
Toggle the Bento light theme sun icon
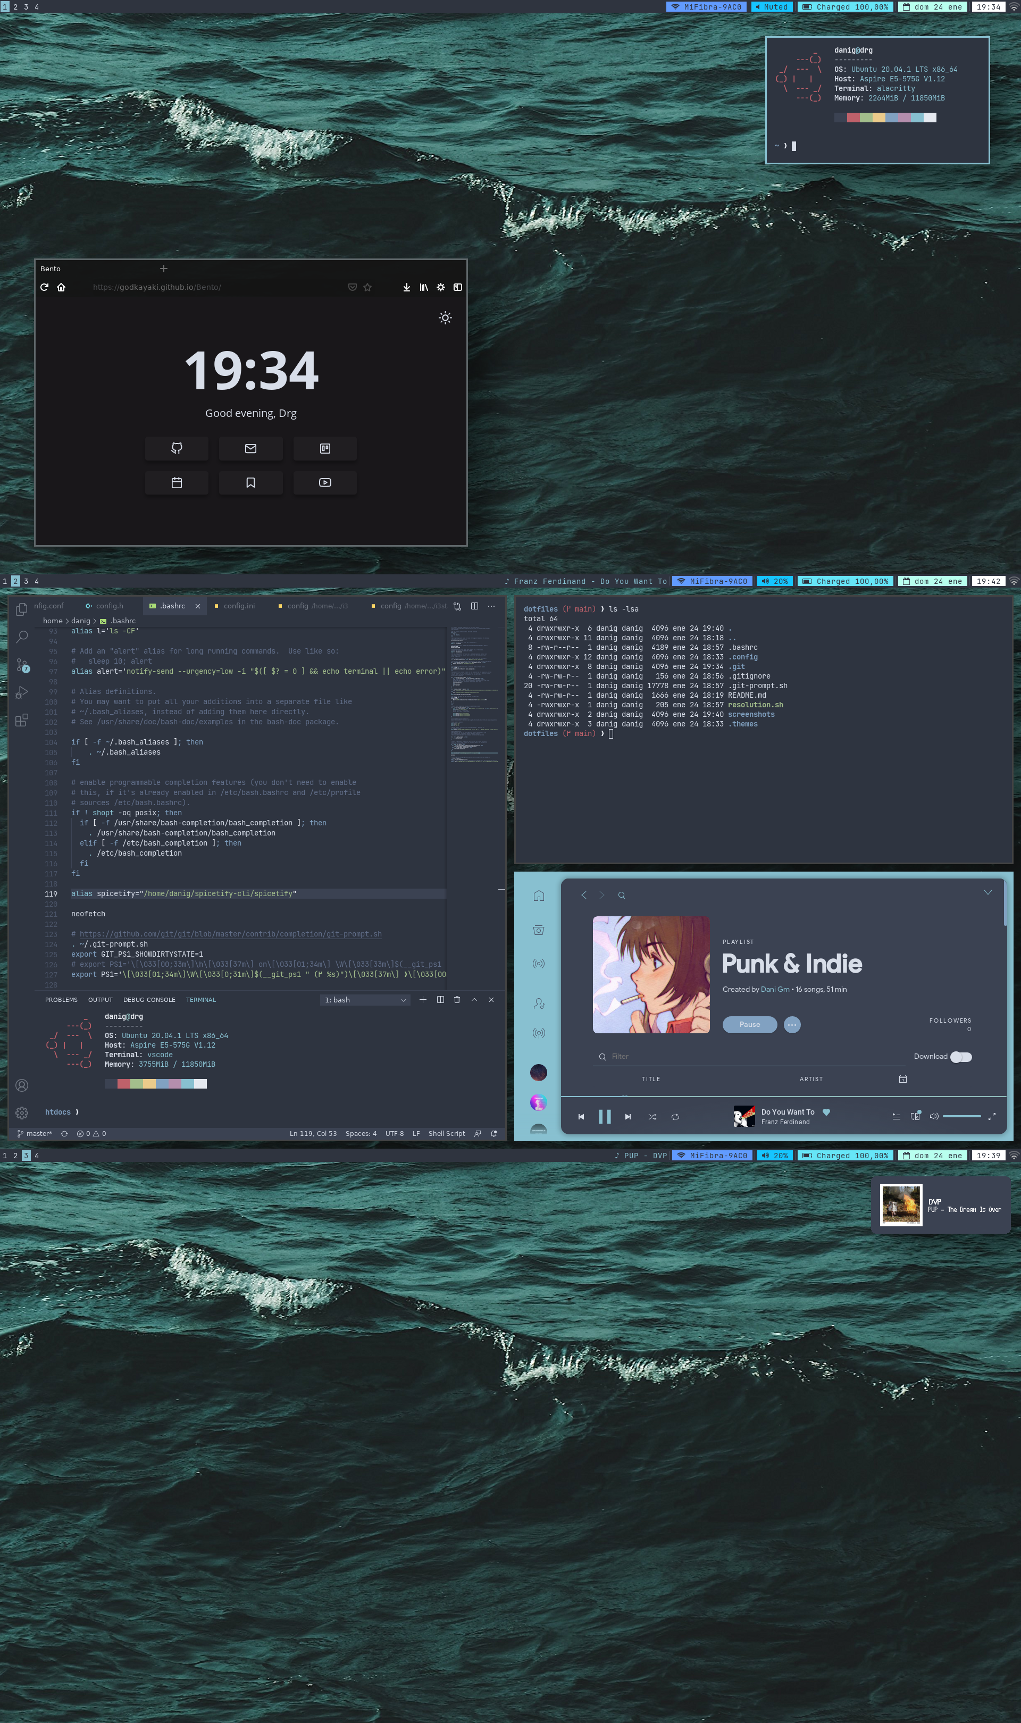click(x=445, y=318)
